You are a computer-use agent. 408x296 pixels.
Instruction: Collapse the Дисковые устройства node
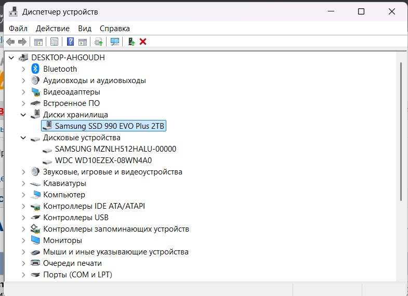pos(23,138)
